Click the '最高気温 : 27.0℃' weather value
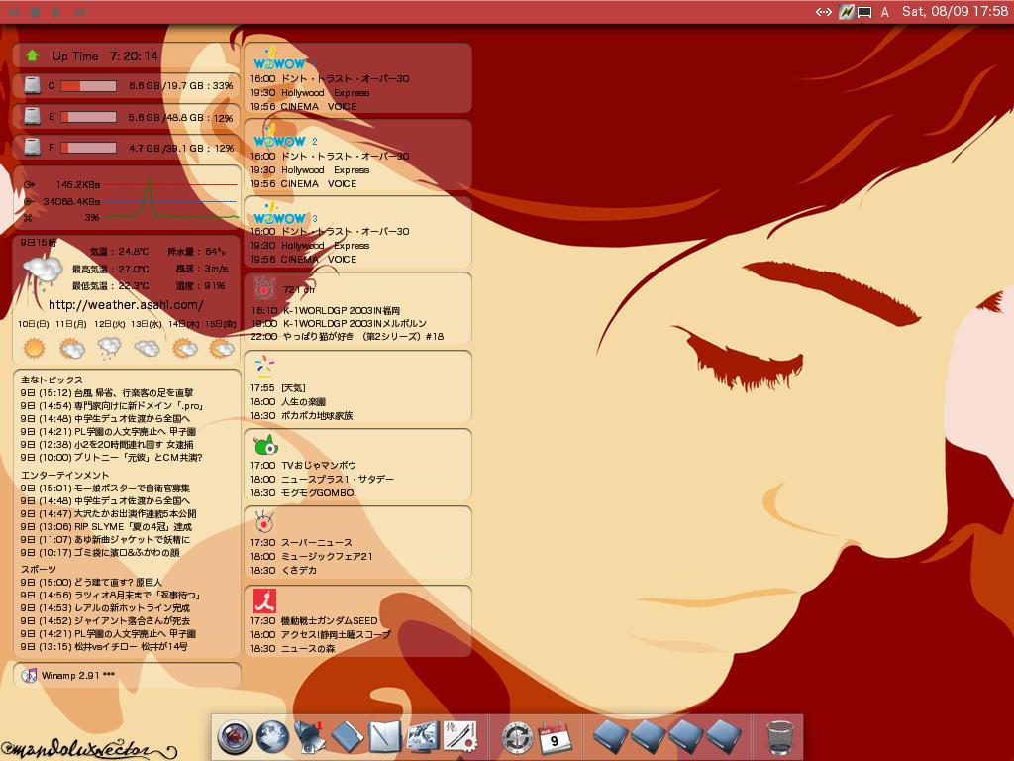This screenshot has width=1014, height=761. (110, 269)
